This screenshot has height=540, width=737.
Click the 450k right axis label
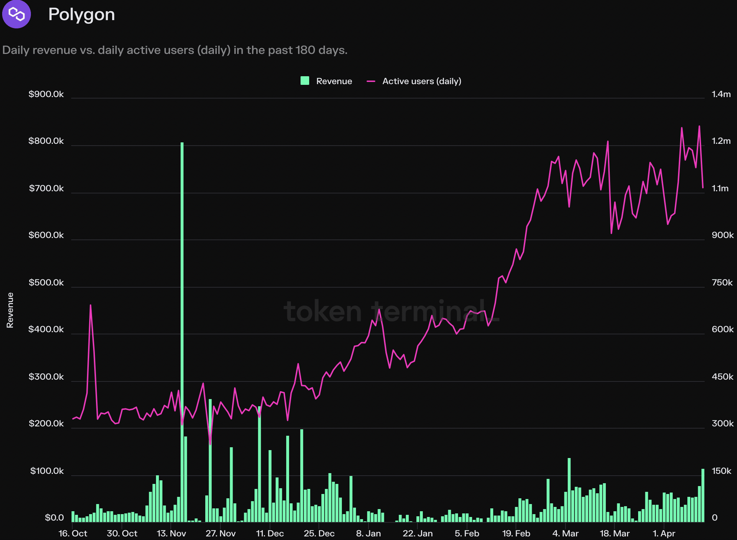pos(723,377)
